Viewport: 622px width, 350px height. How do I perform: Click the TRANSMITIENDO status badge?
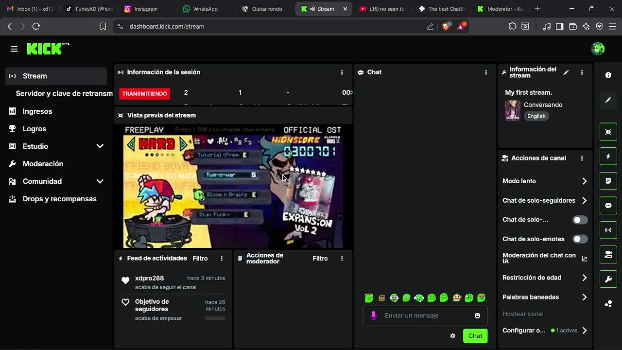pos(144,94)
